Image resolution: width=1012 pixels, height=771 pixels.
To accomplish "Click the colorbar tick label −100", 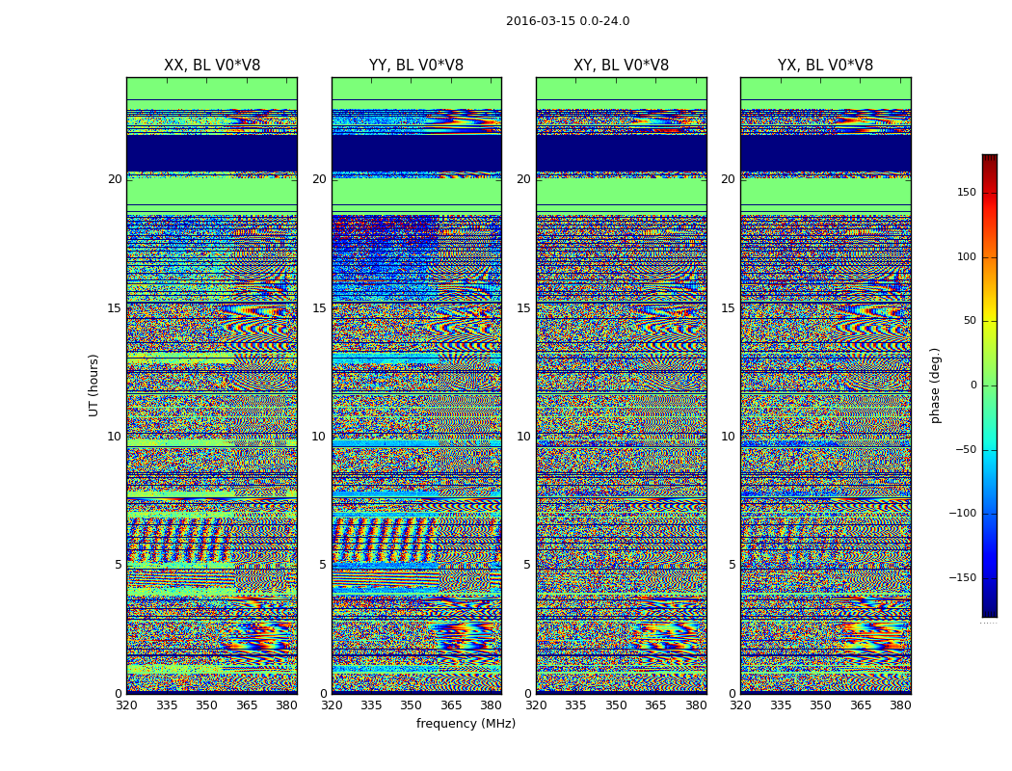I will pyautogui.click(x=963, y=513).
